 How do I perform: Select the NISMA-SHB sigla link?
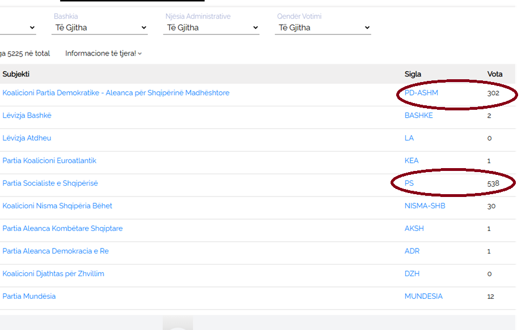[425, 206]
